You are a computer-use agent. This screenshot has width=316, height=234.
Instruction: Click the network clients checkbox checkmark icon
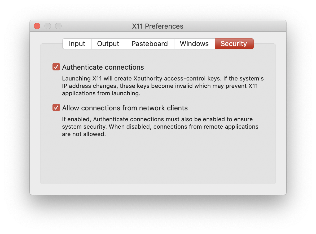click(56, 108)
